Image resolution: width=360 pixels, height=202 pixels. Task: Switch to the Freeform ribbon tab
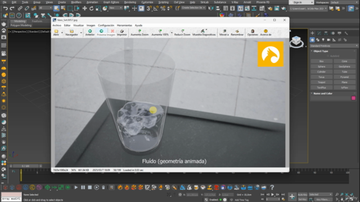37,21
